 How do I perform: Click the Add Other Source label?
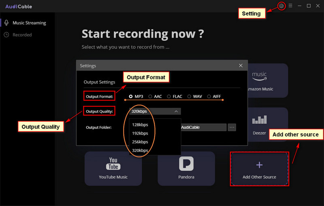pos(259,177)
